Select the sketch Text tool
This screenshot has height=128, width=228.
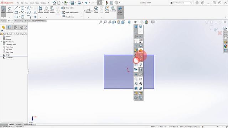click(35, 12)
